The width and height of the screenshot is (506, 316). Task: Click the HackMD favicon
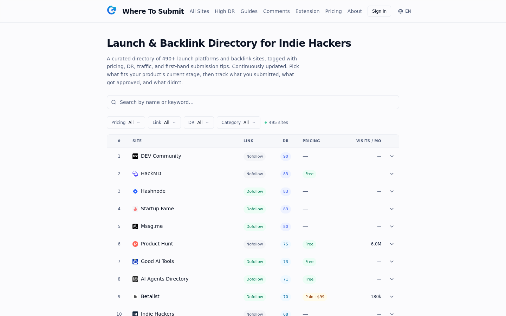pyautogui.click(x=135, y=174)
